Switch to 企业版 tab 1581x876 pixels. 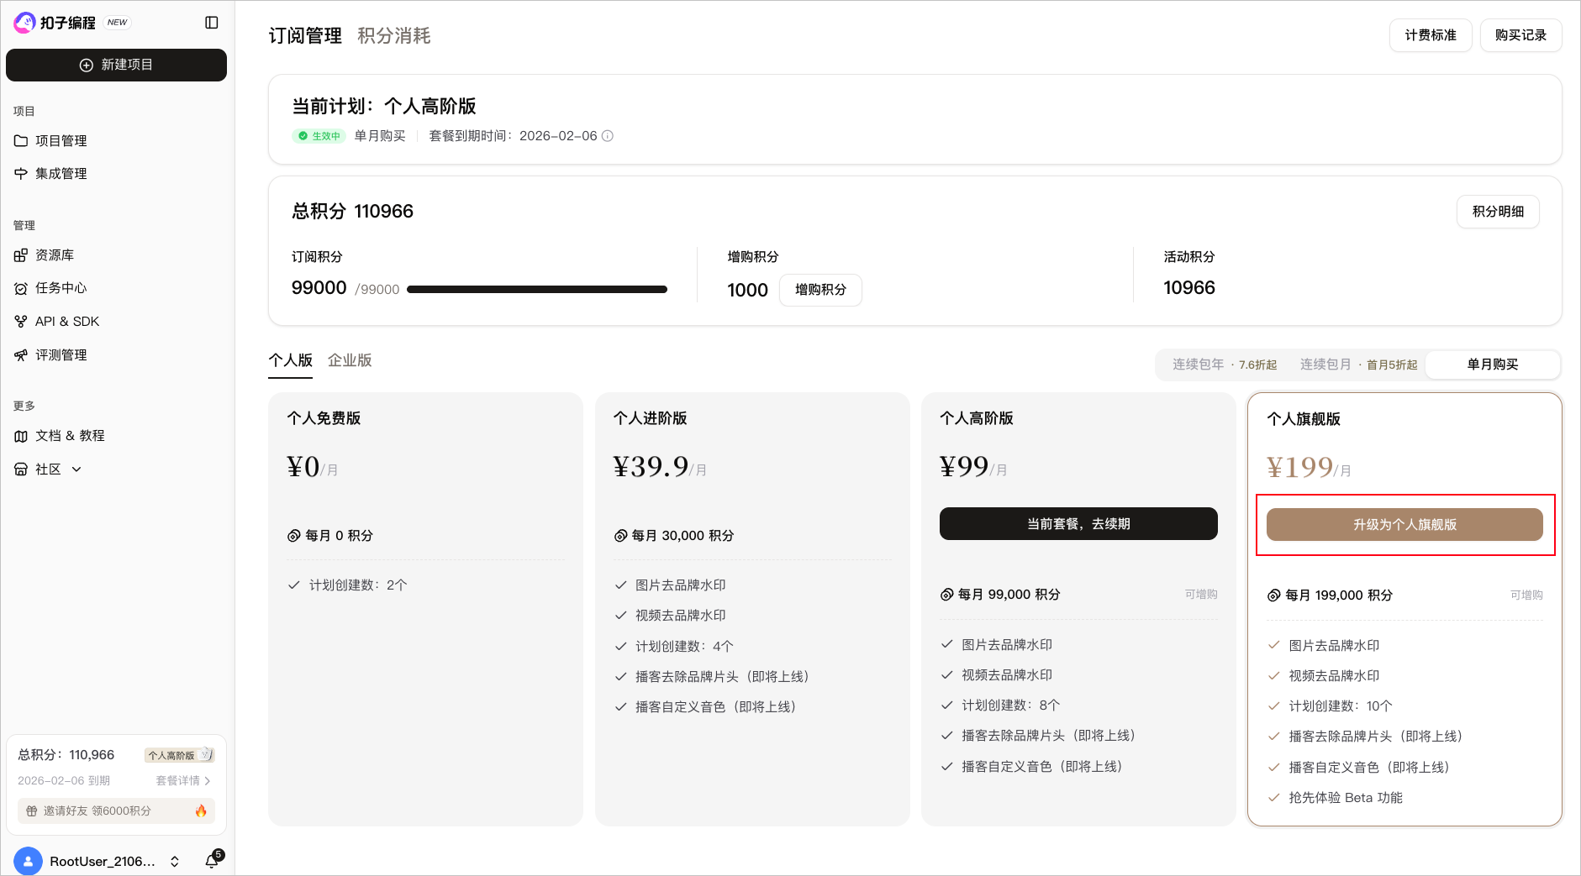click(x=350, y=360)
